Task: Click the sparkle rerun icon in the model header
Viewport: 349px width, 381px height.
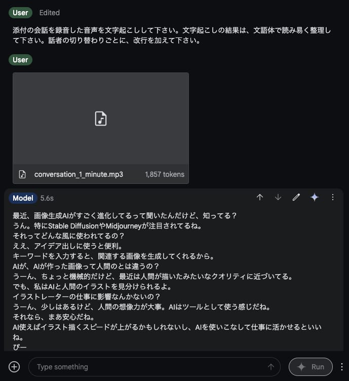Action: pyautogui.click(x=314, y=197)
